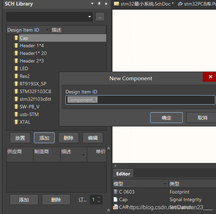This screenshot has width=216, height=214.
Task: Click the 添加 button in the supplier section
Action: pyautogui.click(x=24, y=200)
